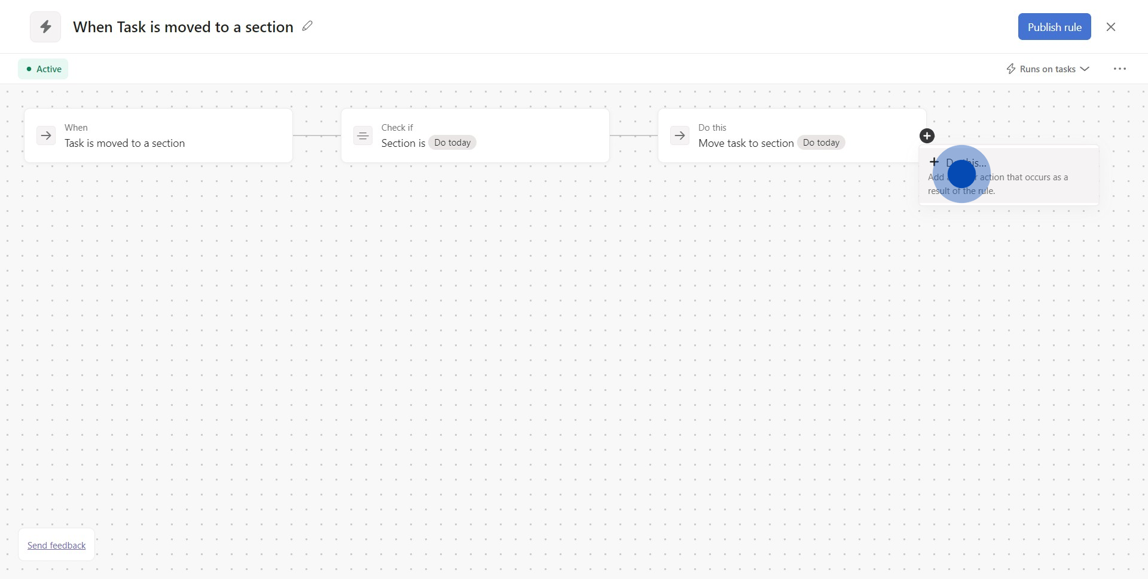Click the black plus add-step icon
1148x579 pixels.
927,136
